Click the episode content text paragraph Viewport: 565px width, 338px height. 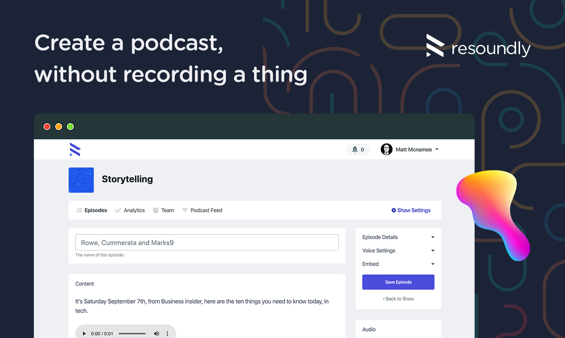point(202,306)
